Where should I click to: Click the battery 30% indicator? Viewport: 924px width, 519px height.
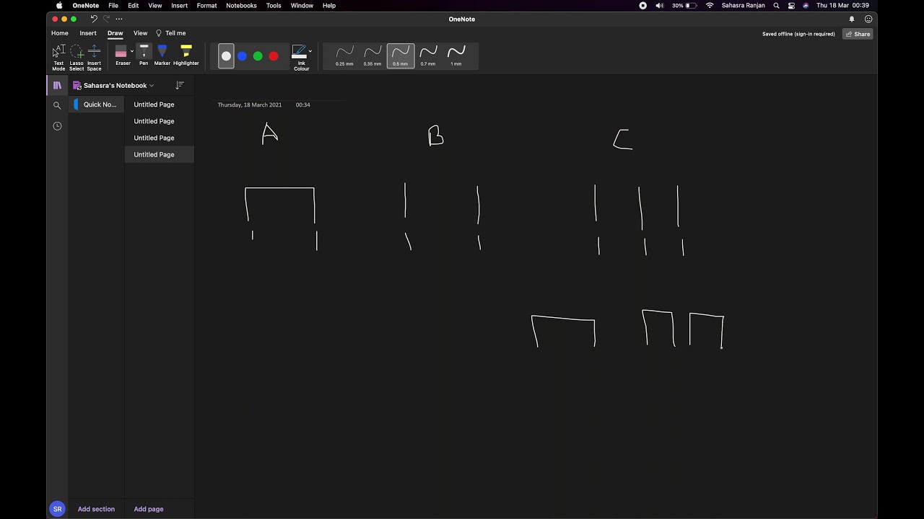point(684,5)
